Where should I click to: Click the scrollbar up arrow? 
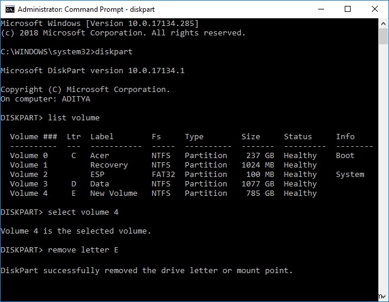[384, 24]
